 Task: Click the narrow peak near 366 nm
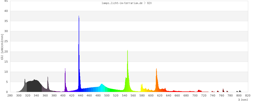point(48,85)
